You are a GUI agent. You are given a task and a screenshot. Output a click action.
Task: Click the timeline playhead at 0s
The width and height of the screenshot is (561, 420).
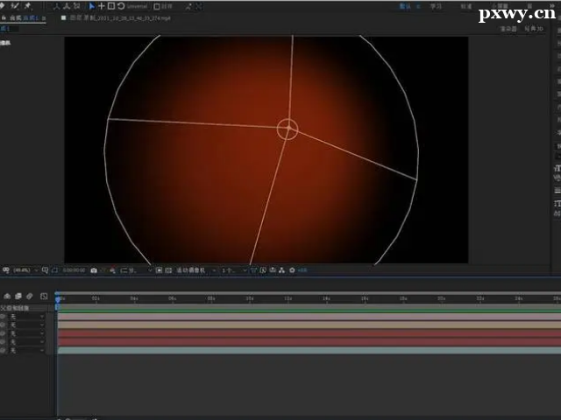point(58,299)
